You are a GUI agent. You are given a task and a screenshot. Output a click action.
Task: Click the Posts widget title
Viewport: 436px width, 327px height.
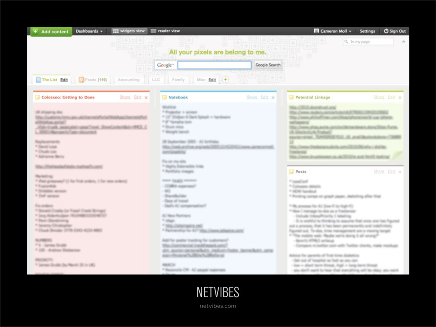coord(301,172)
